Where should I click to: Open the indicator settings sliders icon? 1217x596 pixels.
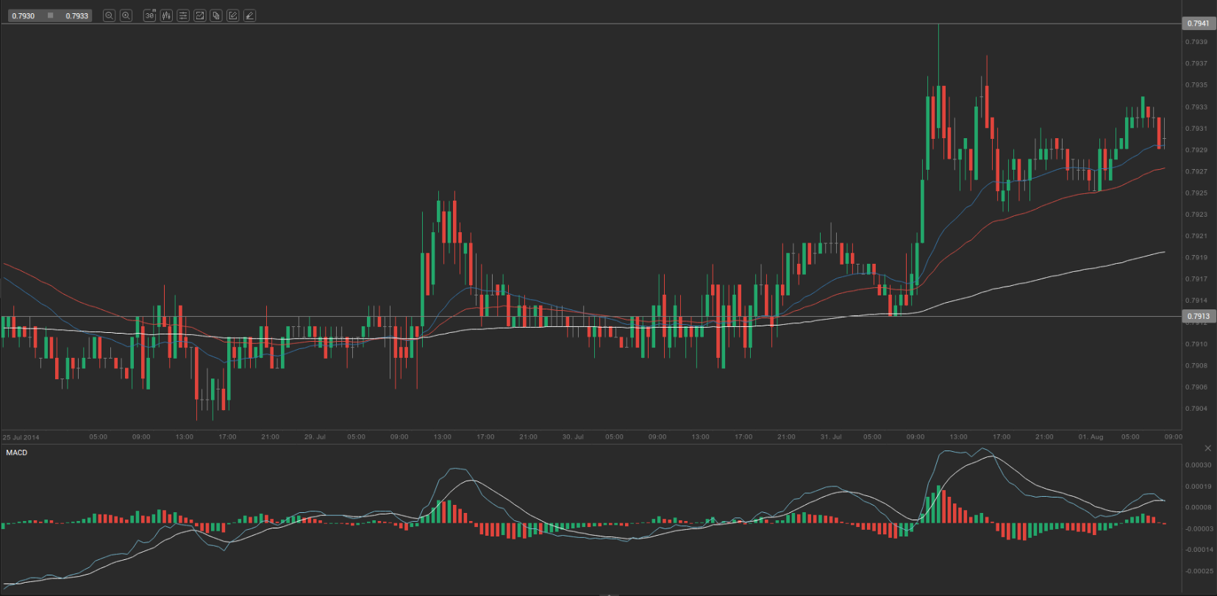183,15
